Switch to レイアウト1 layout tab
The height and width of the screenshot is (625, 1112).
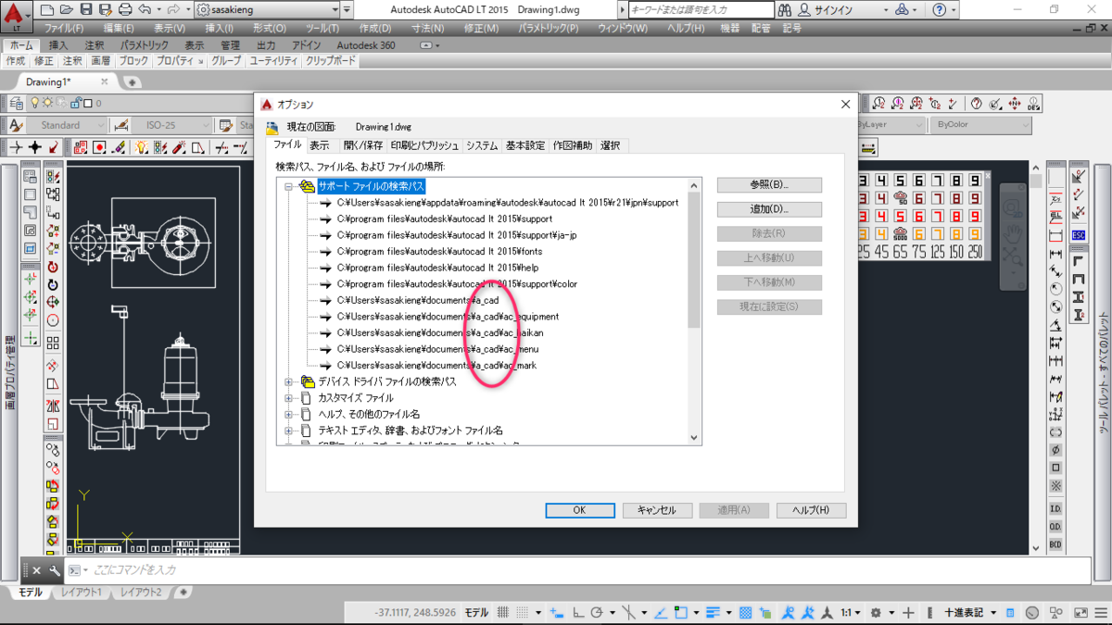pos(82,592)
